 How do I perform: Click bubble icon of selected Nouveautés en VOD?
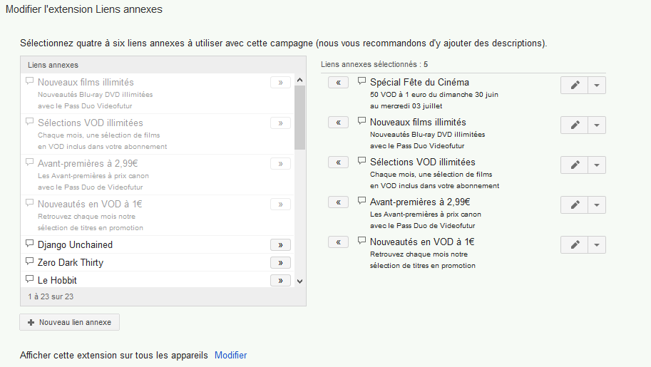362,240
